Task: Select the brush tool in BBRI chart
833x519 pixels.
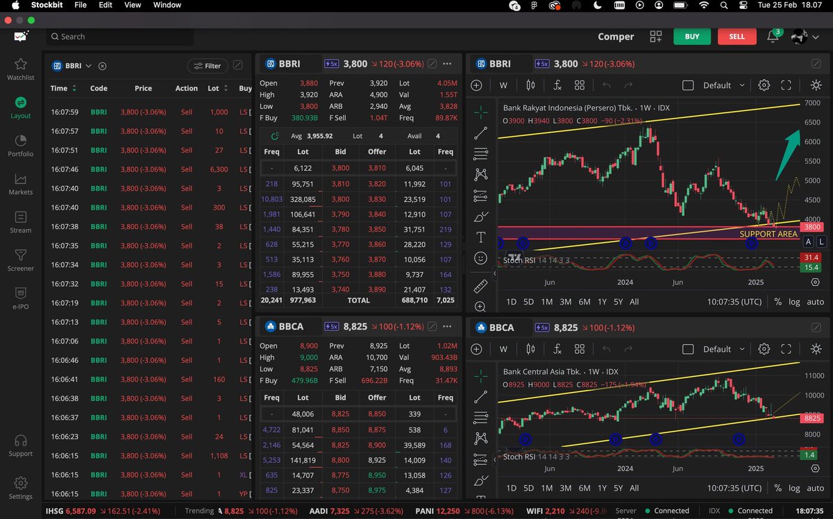Action: (480, 216)
